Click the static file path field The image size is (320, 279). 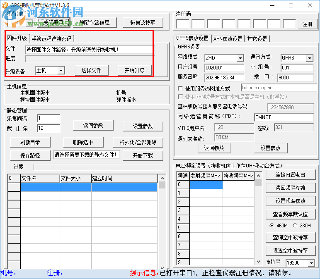87,155
